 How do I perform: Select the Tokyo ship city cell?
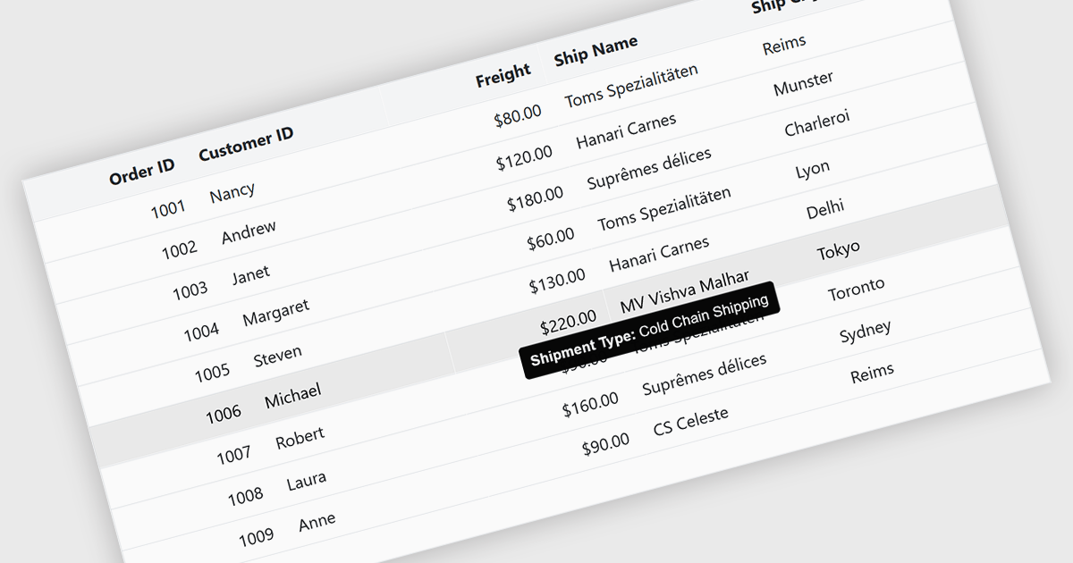(x=838, y=250)
